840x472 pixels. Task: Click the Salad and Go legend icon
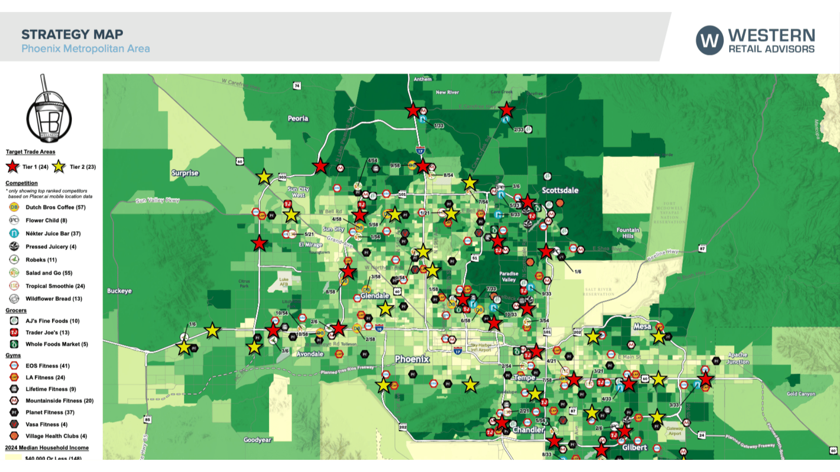point(14,273)
